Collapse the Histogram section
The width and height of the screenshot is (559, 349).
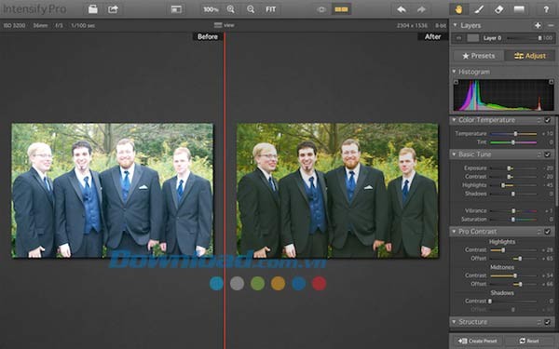click(454, 72)
